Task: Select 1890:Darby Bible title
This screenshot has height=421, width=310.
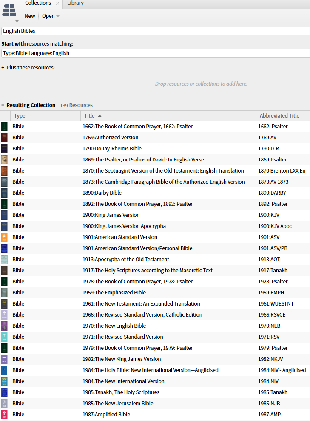Action: [102, 193]
